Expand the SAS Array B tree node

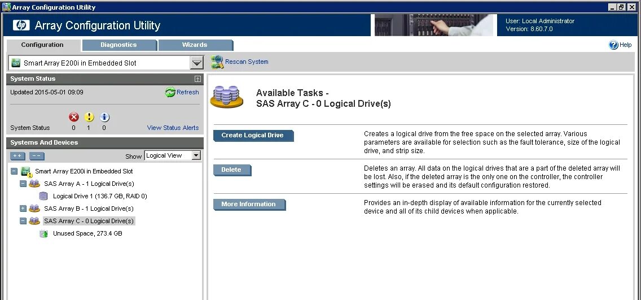[23, 208]
